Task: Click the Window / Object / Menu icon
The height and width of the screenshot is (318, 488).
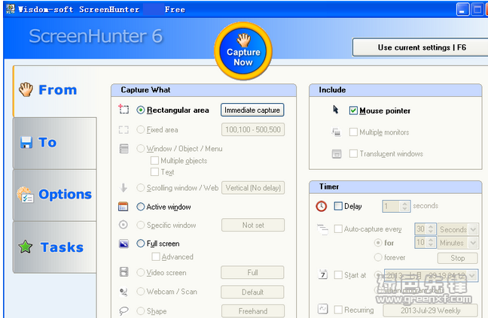Action: (x=124, y=148)
